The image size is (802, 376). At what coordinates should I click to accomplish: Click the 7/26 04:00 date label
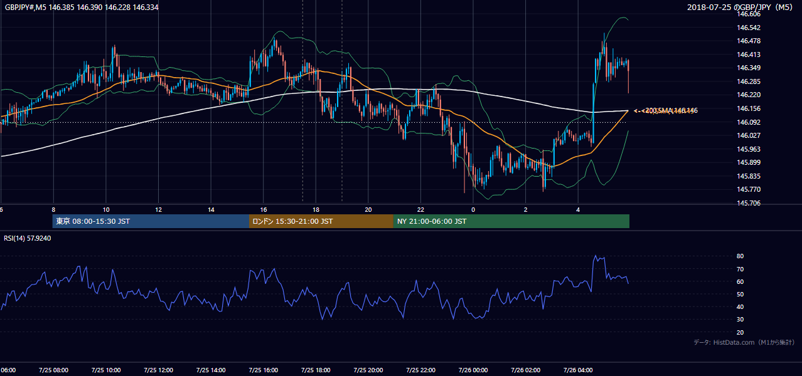(x=578, y=370)
